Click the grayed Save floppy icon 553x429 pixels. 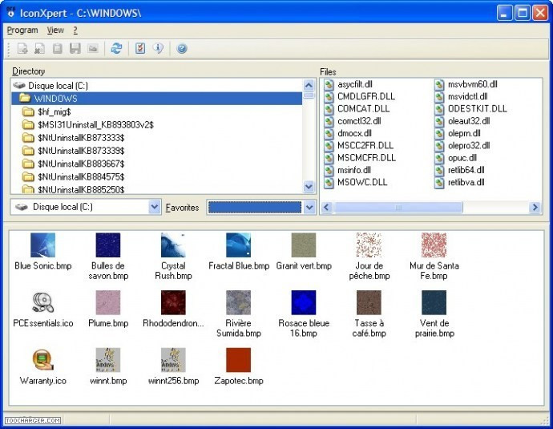point(75,48)
